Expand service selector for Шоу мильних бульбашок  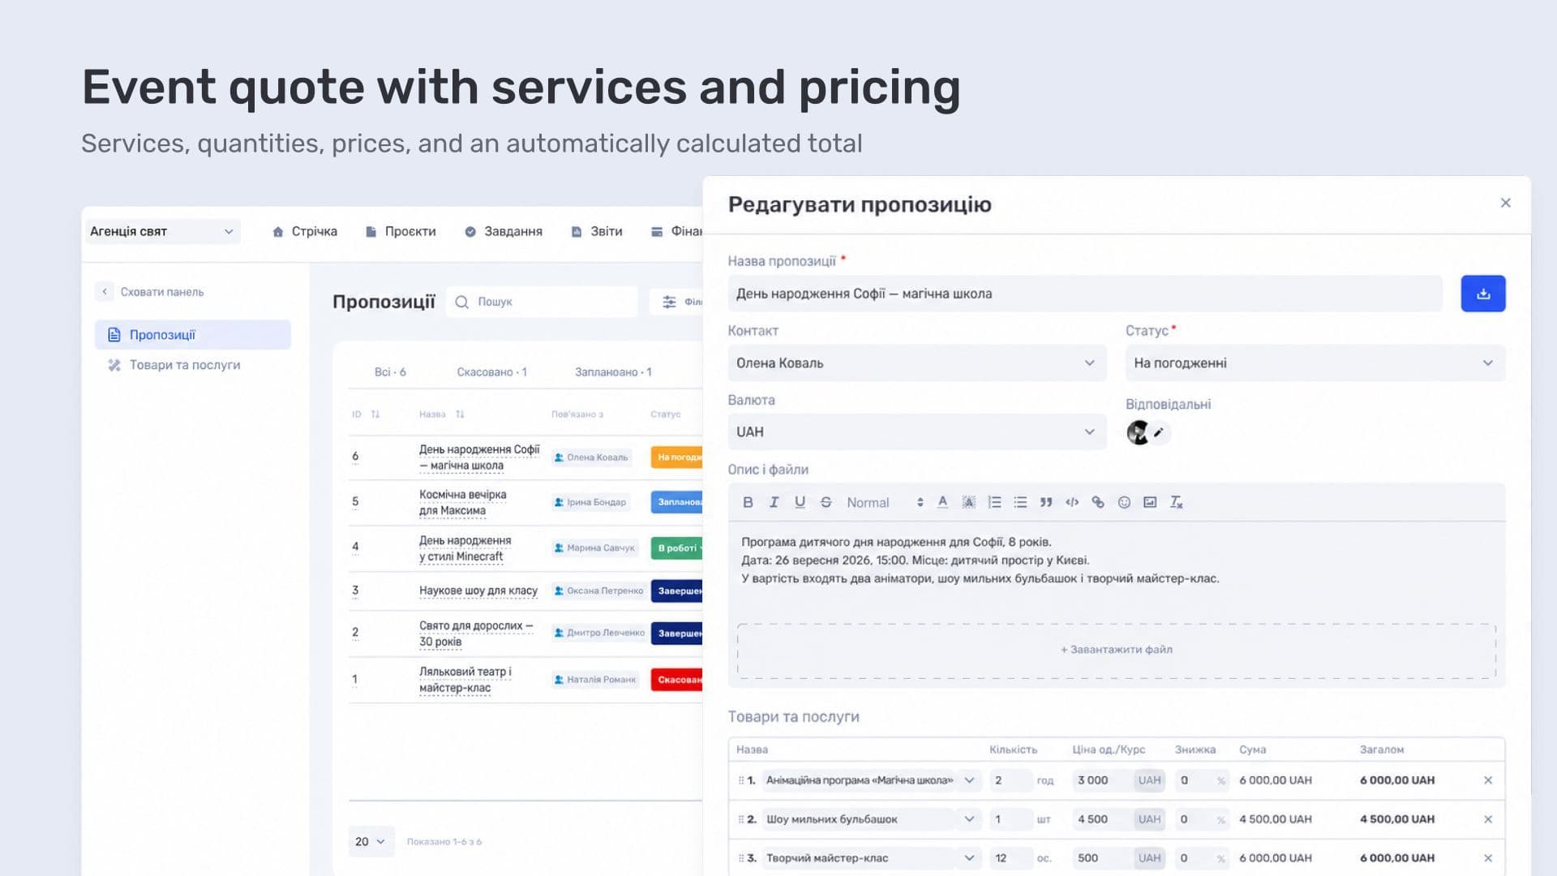[969, 819]
